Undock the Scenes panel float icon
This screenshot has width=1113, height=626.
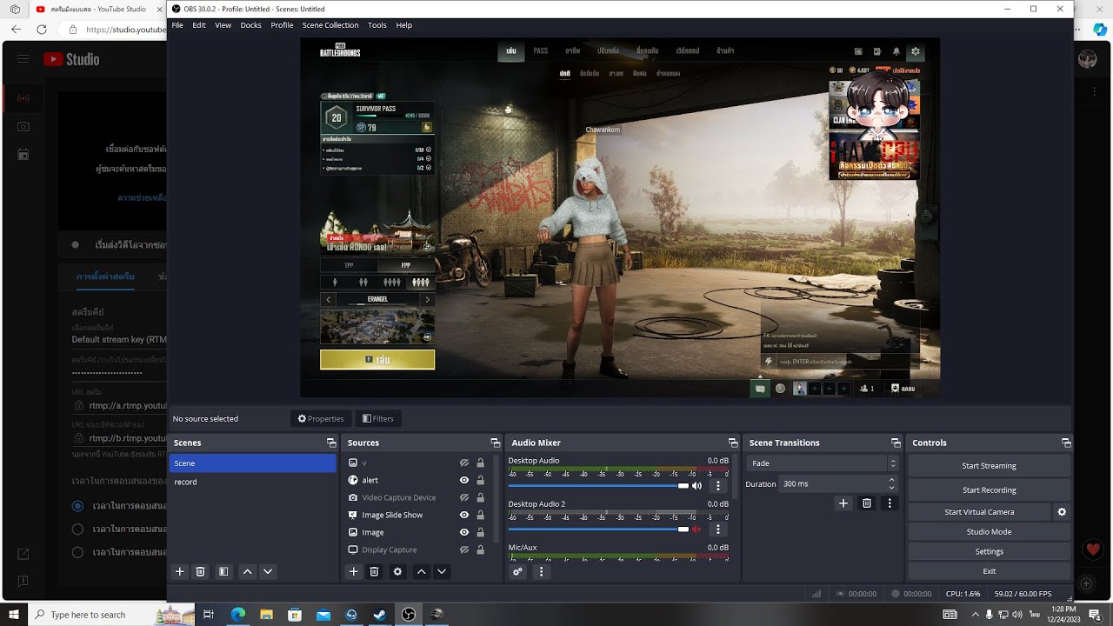click(x=331, y=443)
